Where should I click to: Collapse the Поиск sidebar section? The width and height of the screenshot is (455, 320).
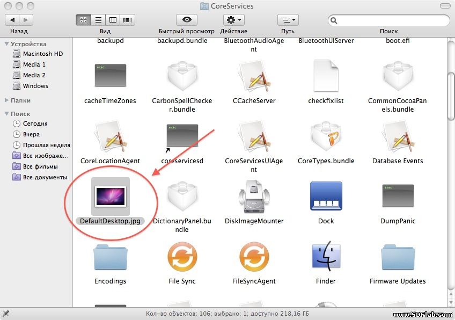coord(6,113)
